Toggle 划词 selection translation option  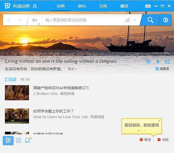[x=163, y=140]
